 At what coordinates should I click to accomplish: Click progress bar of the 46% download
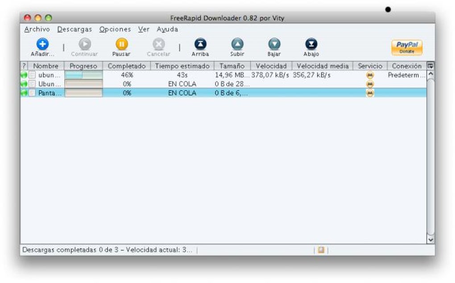click(x=83, y=75)
